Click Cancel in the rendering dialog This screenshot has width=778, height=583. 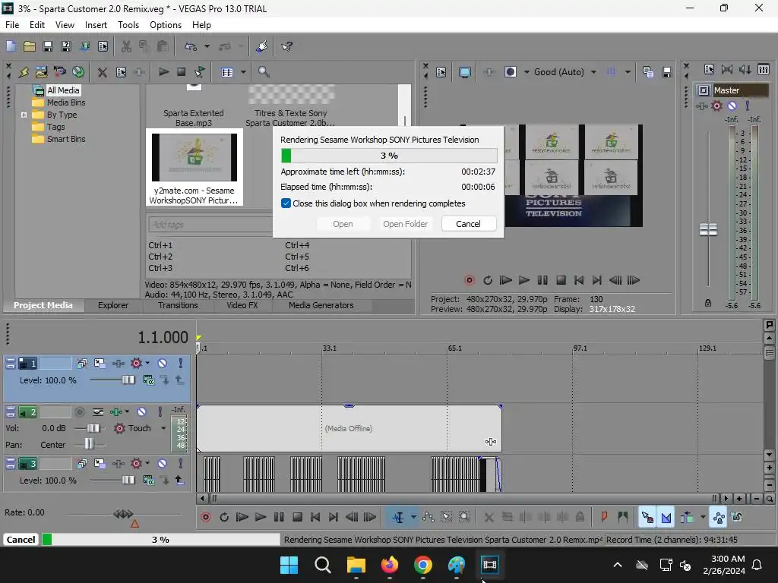[x=468, y=224]
